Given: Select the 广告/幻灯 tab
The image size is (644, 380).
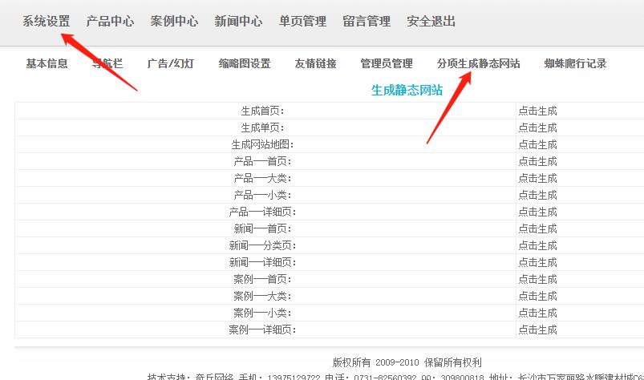Looking at the screenshot, I should pos(170,63).
